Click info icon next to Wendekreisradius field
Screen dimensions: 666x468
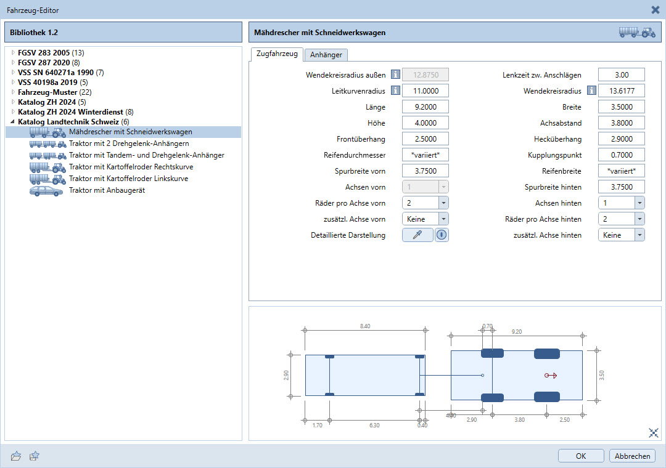click(x=591, y=91)
